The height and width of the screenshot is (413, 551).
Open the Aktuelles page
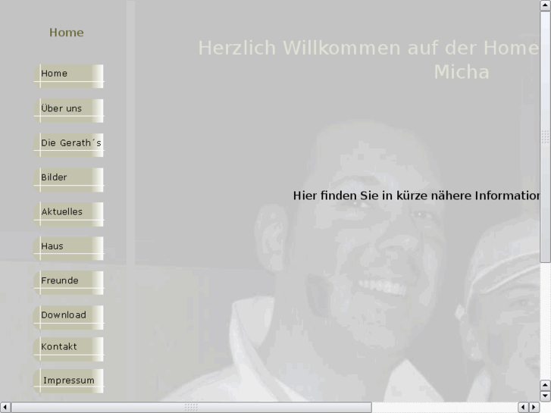coord(68,214)
